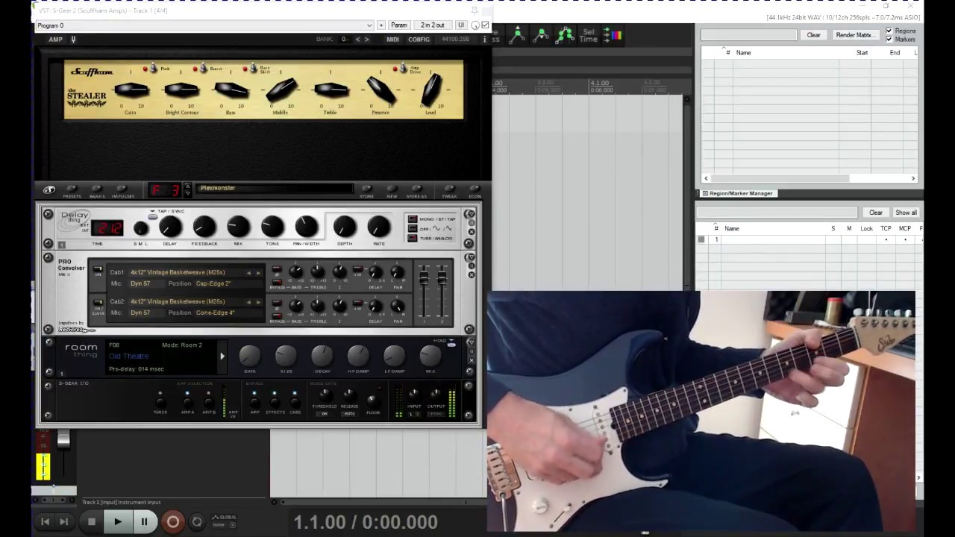Click the Record button in transport
This screenshot has height=537, width=955.
172,521
